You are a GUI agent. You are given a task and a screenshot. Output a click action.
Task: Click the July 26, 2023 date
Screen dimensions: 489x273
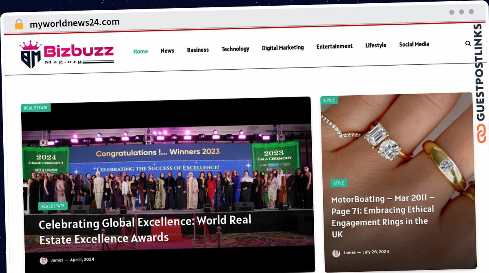coord(376,252)
